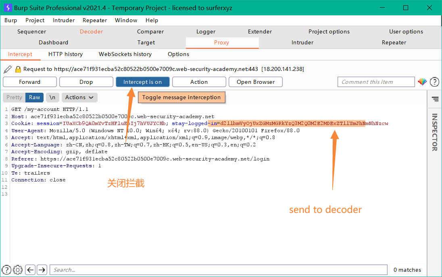Switch to the Comparer tab
Image resolution: width=442 pixels, height=277 pixels.
(150, 31)
